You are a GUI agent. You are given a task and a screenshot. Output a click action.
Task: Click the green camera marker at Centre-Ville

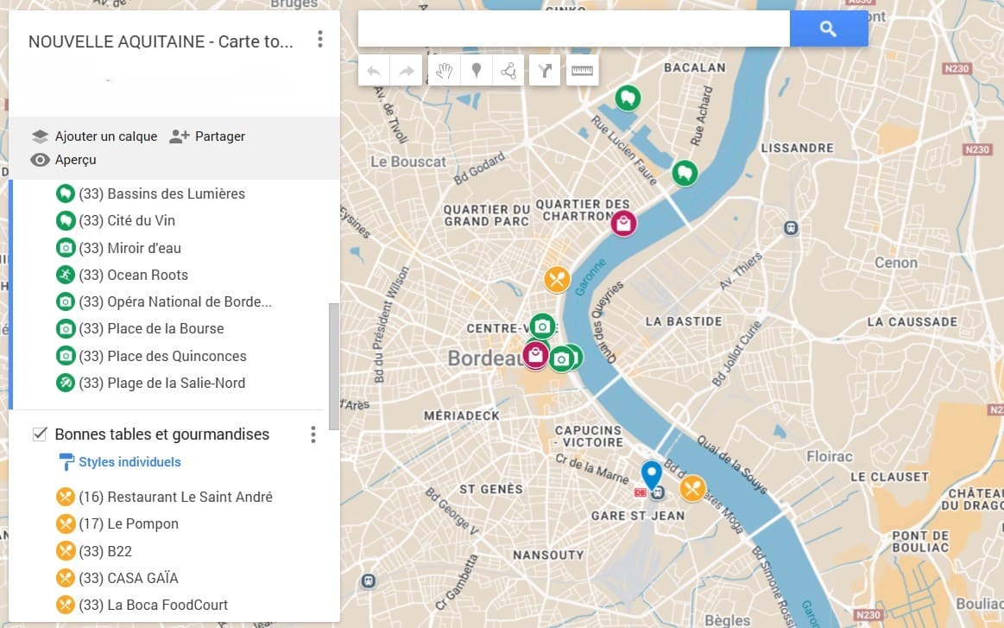tap(542, 327)
